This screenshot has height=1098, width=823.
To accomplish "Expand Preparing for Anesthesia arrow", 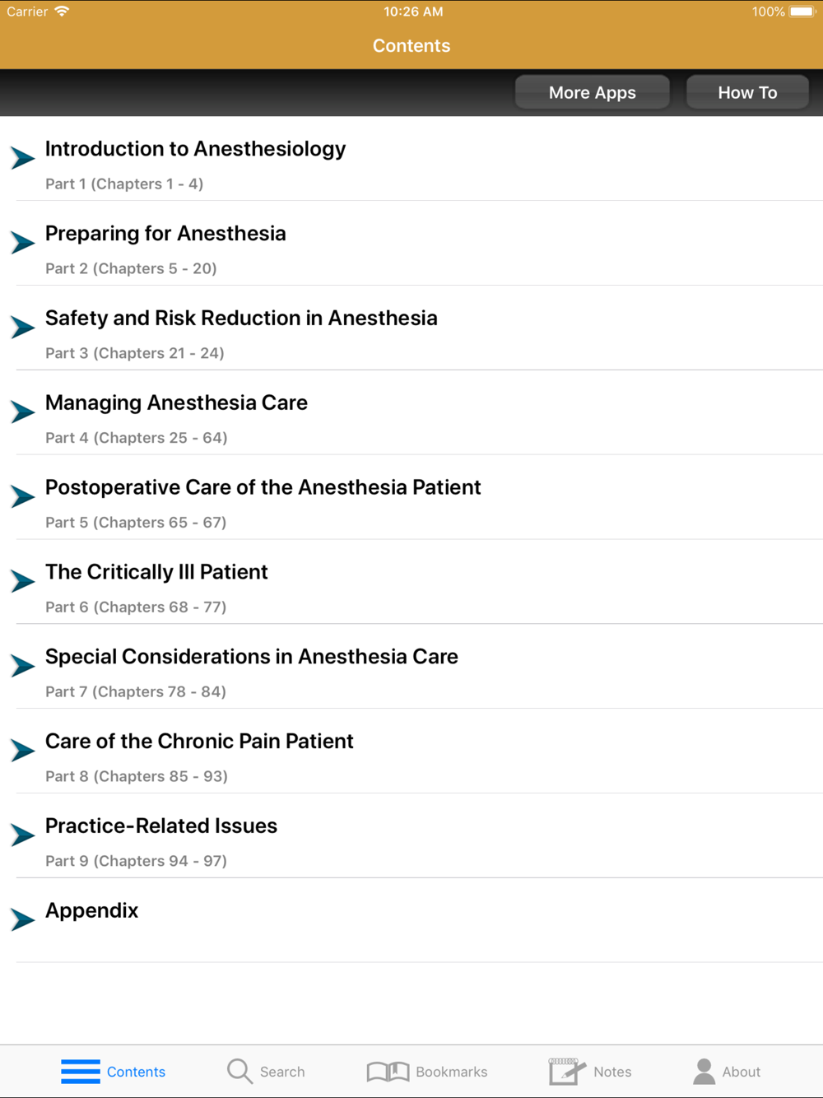I will pyautogui.click(x=22, y=242).
